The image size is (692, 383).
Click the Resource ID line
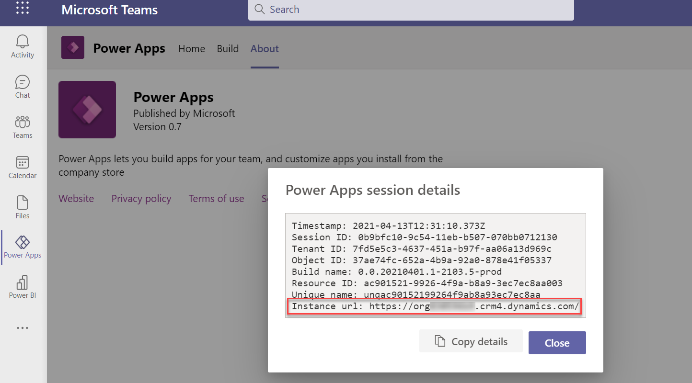click(427, 283)
